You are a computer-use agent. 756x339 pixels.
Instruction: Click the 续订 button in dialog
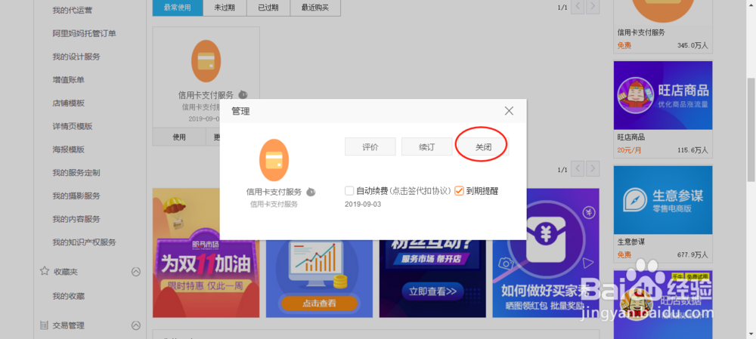point(426,147)
